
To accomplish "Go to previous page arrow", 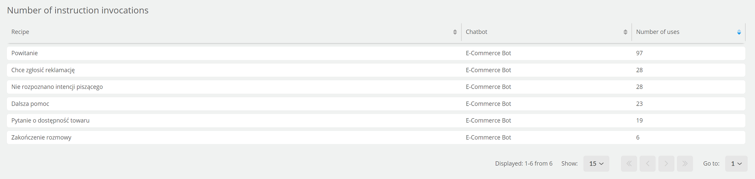I will click(648, 163).
